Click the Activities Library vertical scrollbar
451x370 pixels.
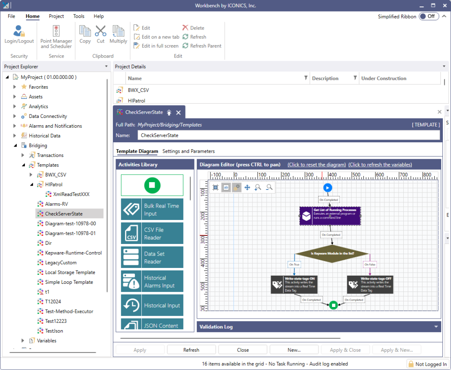tap(190, 188)
